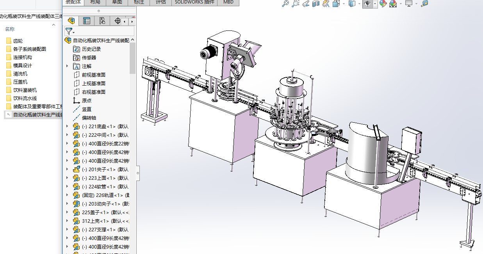Switch to the 评估 ribbon tab
This screenshot has height=254, width=483.
(160, 2)
